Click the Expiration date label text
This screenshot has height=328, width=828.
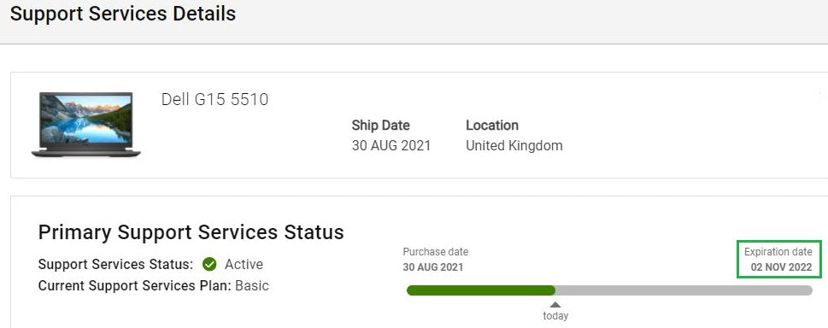778,252
